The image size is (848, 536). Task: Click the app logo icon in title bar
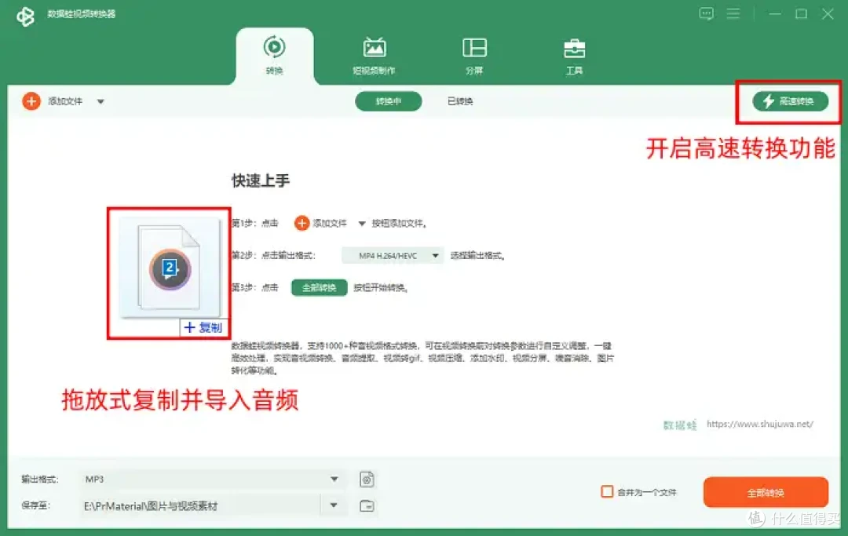[25, 16]
